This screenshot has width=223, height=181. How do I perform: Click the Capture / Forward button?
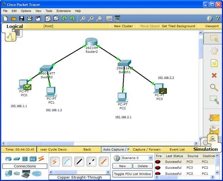click(x=147, y=150)
